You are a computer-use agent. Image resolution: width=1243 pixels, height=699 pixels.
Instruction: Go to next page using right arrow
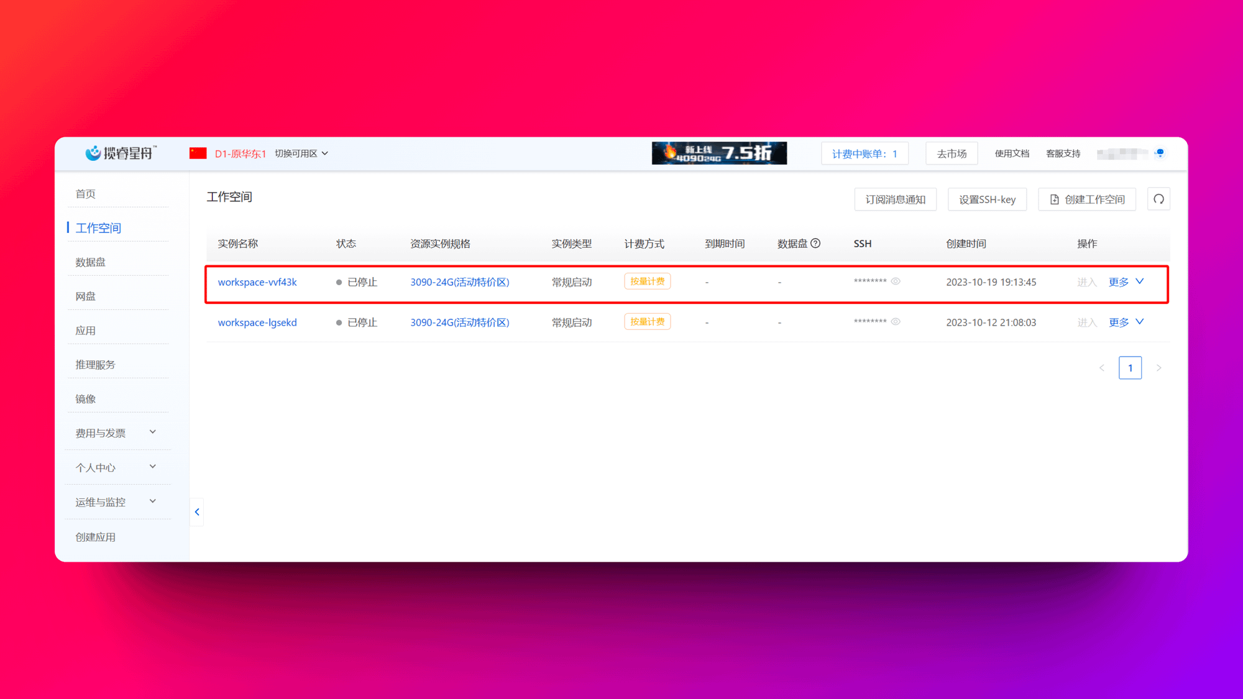(1158, 368)
